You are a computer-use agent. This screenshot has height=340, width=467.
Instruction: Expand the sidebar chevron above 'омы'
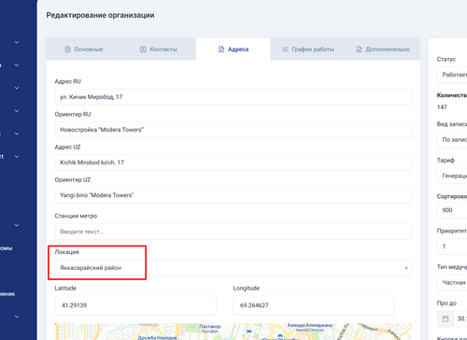17,225
